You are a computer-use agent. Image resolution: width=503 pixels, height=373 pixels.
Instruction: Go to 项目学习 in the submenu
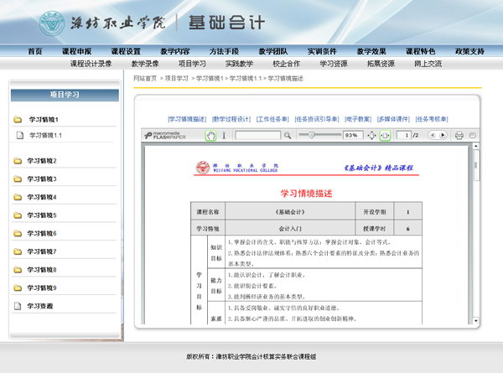192,64
